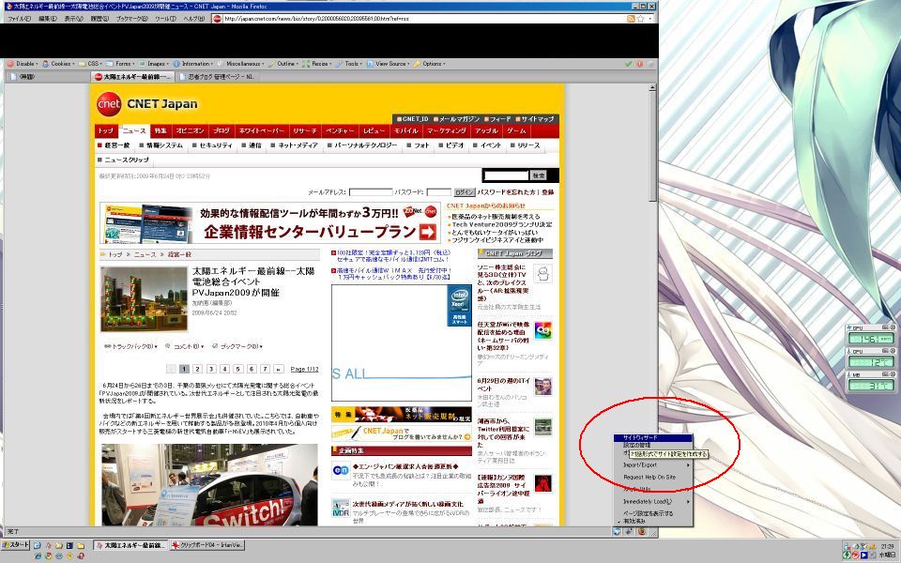Switch to the first (無題) tab

pos(47,76)
